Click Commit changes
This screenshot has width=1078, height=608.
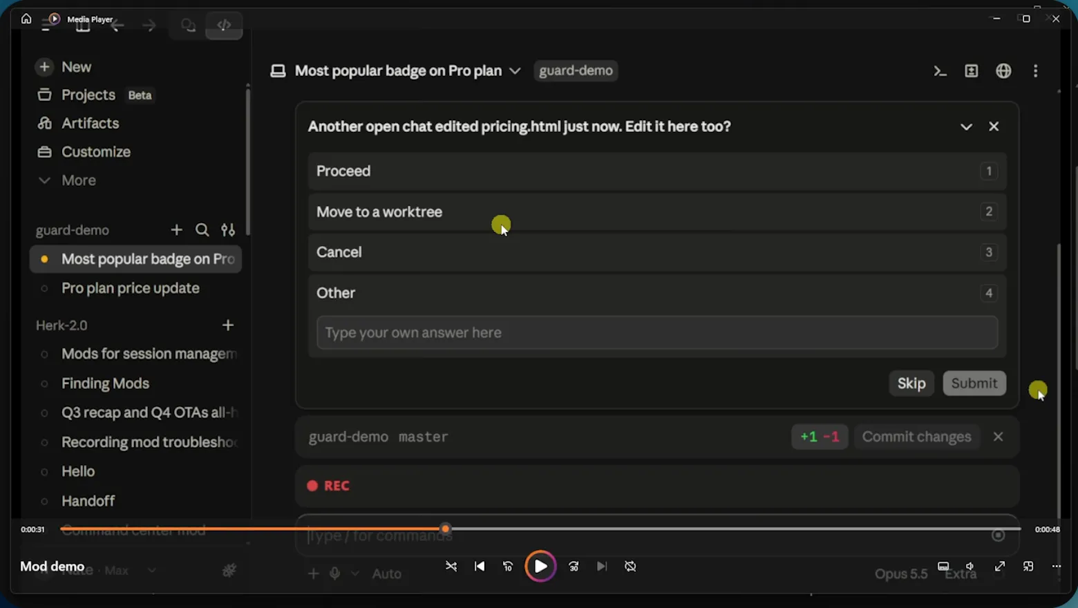[916, 437]
